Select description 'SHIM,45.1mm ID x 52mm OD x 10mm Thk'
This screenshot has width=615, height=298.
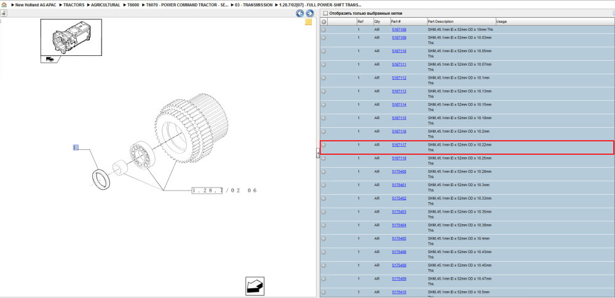[460, 29]
